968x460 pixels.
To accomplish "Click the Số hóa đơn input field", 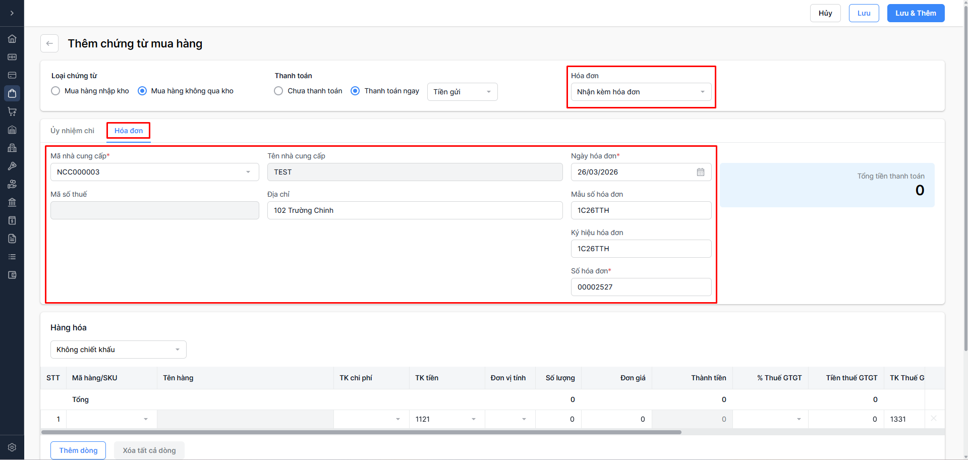I will pos(641,287).
